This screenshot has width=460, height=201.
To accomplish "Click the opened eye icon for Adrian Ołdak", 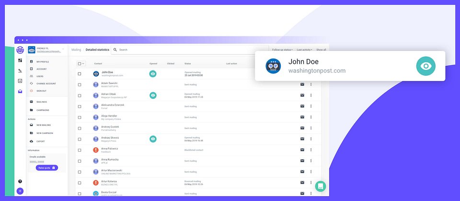I will pos(153,95).
